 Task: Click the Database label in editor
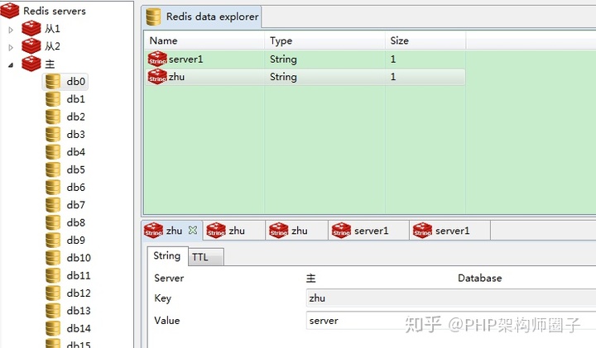pos(479,279)
